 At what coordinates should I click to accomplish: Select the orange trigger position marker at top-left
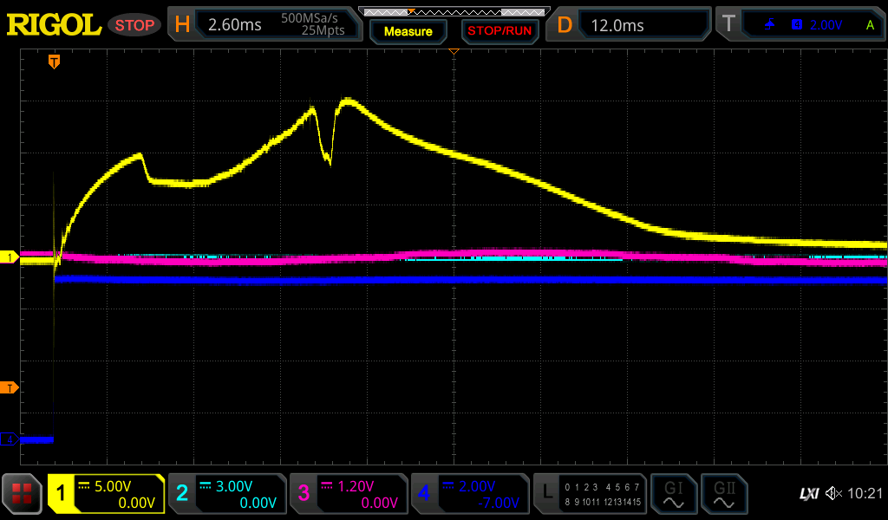click(54, 62)
